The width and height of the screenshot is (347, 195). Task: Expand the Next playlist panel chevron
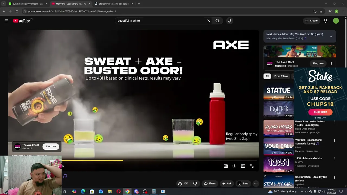331,36
